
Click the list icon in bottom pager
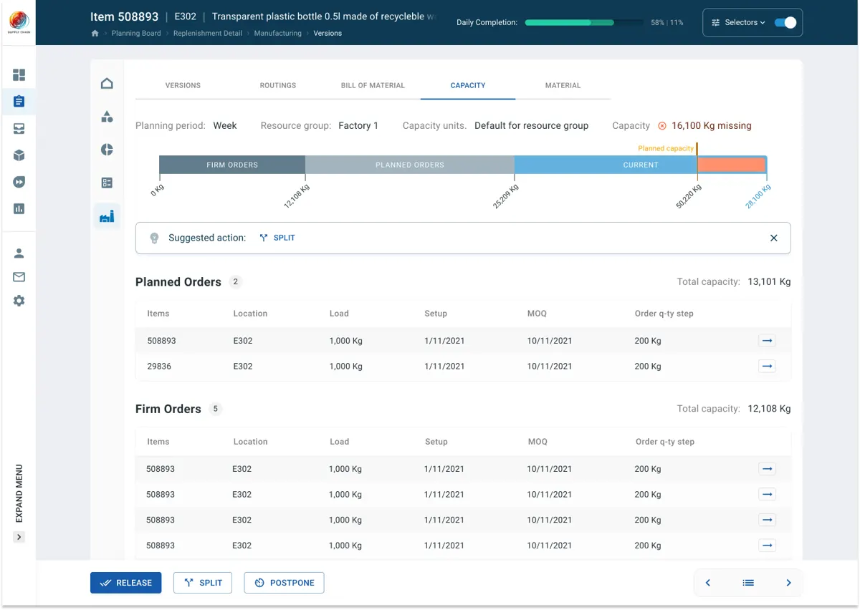(x=748, y=583)
